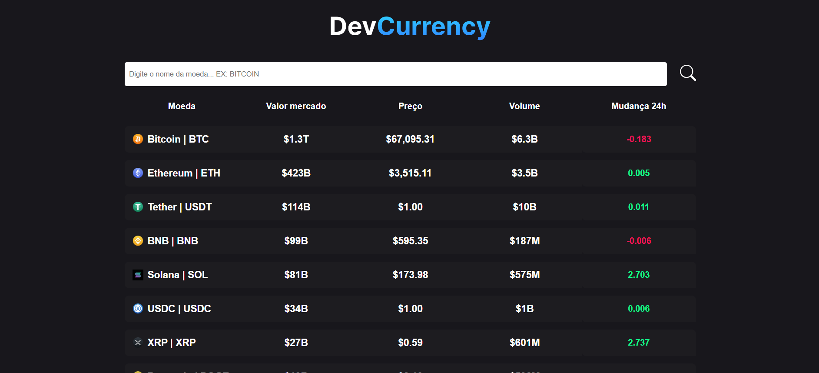819x373 pixels.
Task: Open the BNB | BNB coin link
Action: 173,241
